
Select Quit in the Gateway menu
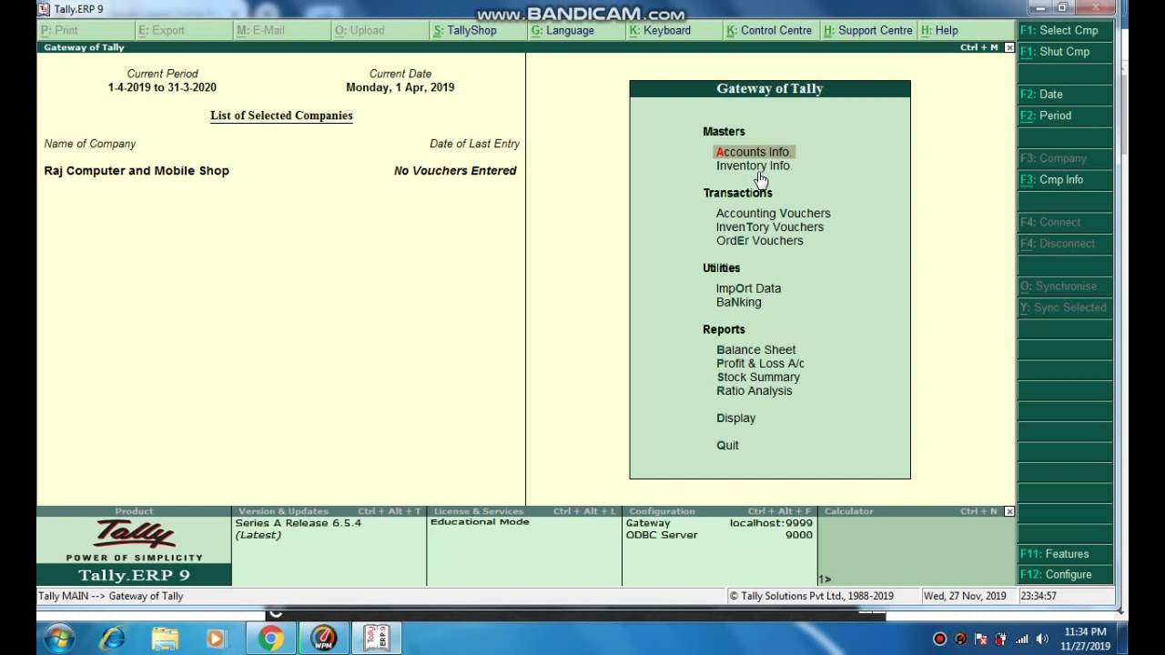pyautogui.click(x=727, y=445)
